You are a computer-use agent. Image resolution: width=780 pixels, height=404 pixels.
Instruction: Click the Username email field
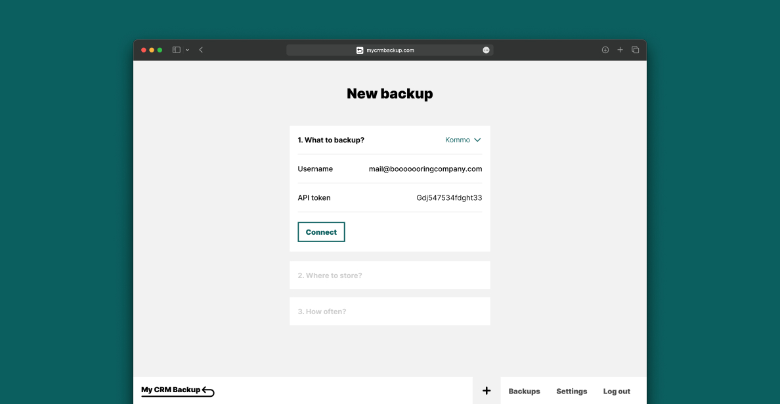tap(425, 169)
